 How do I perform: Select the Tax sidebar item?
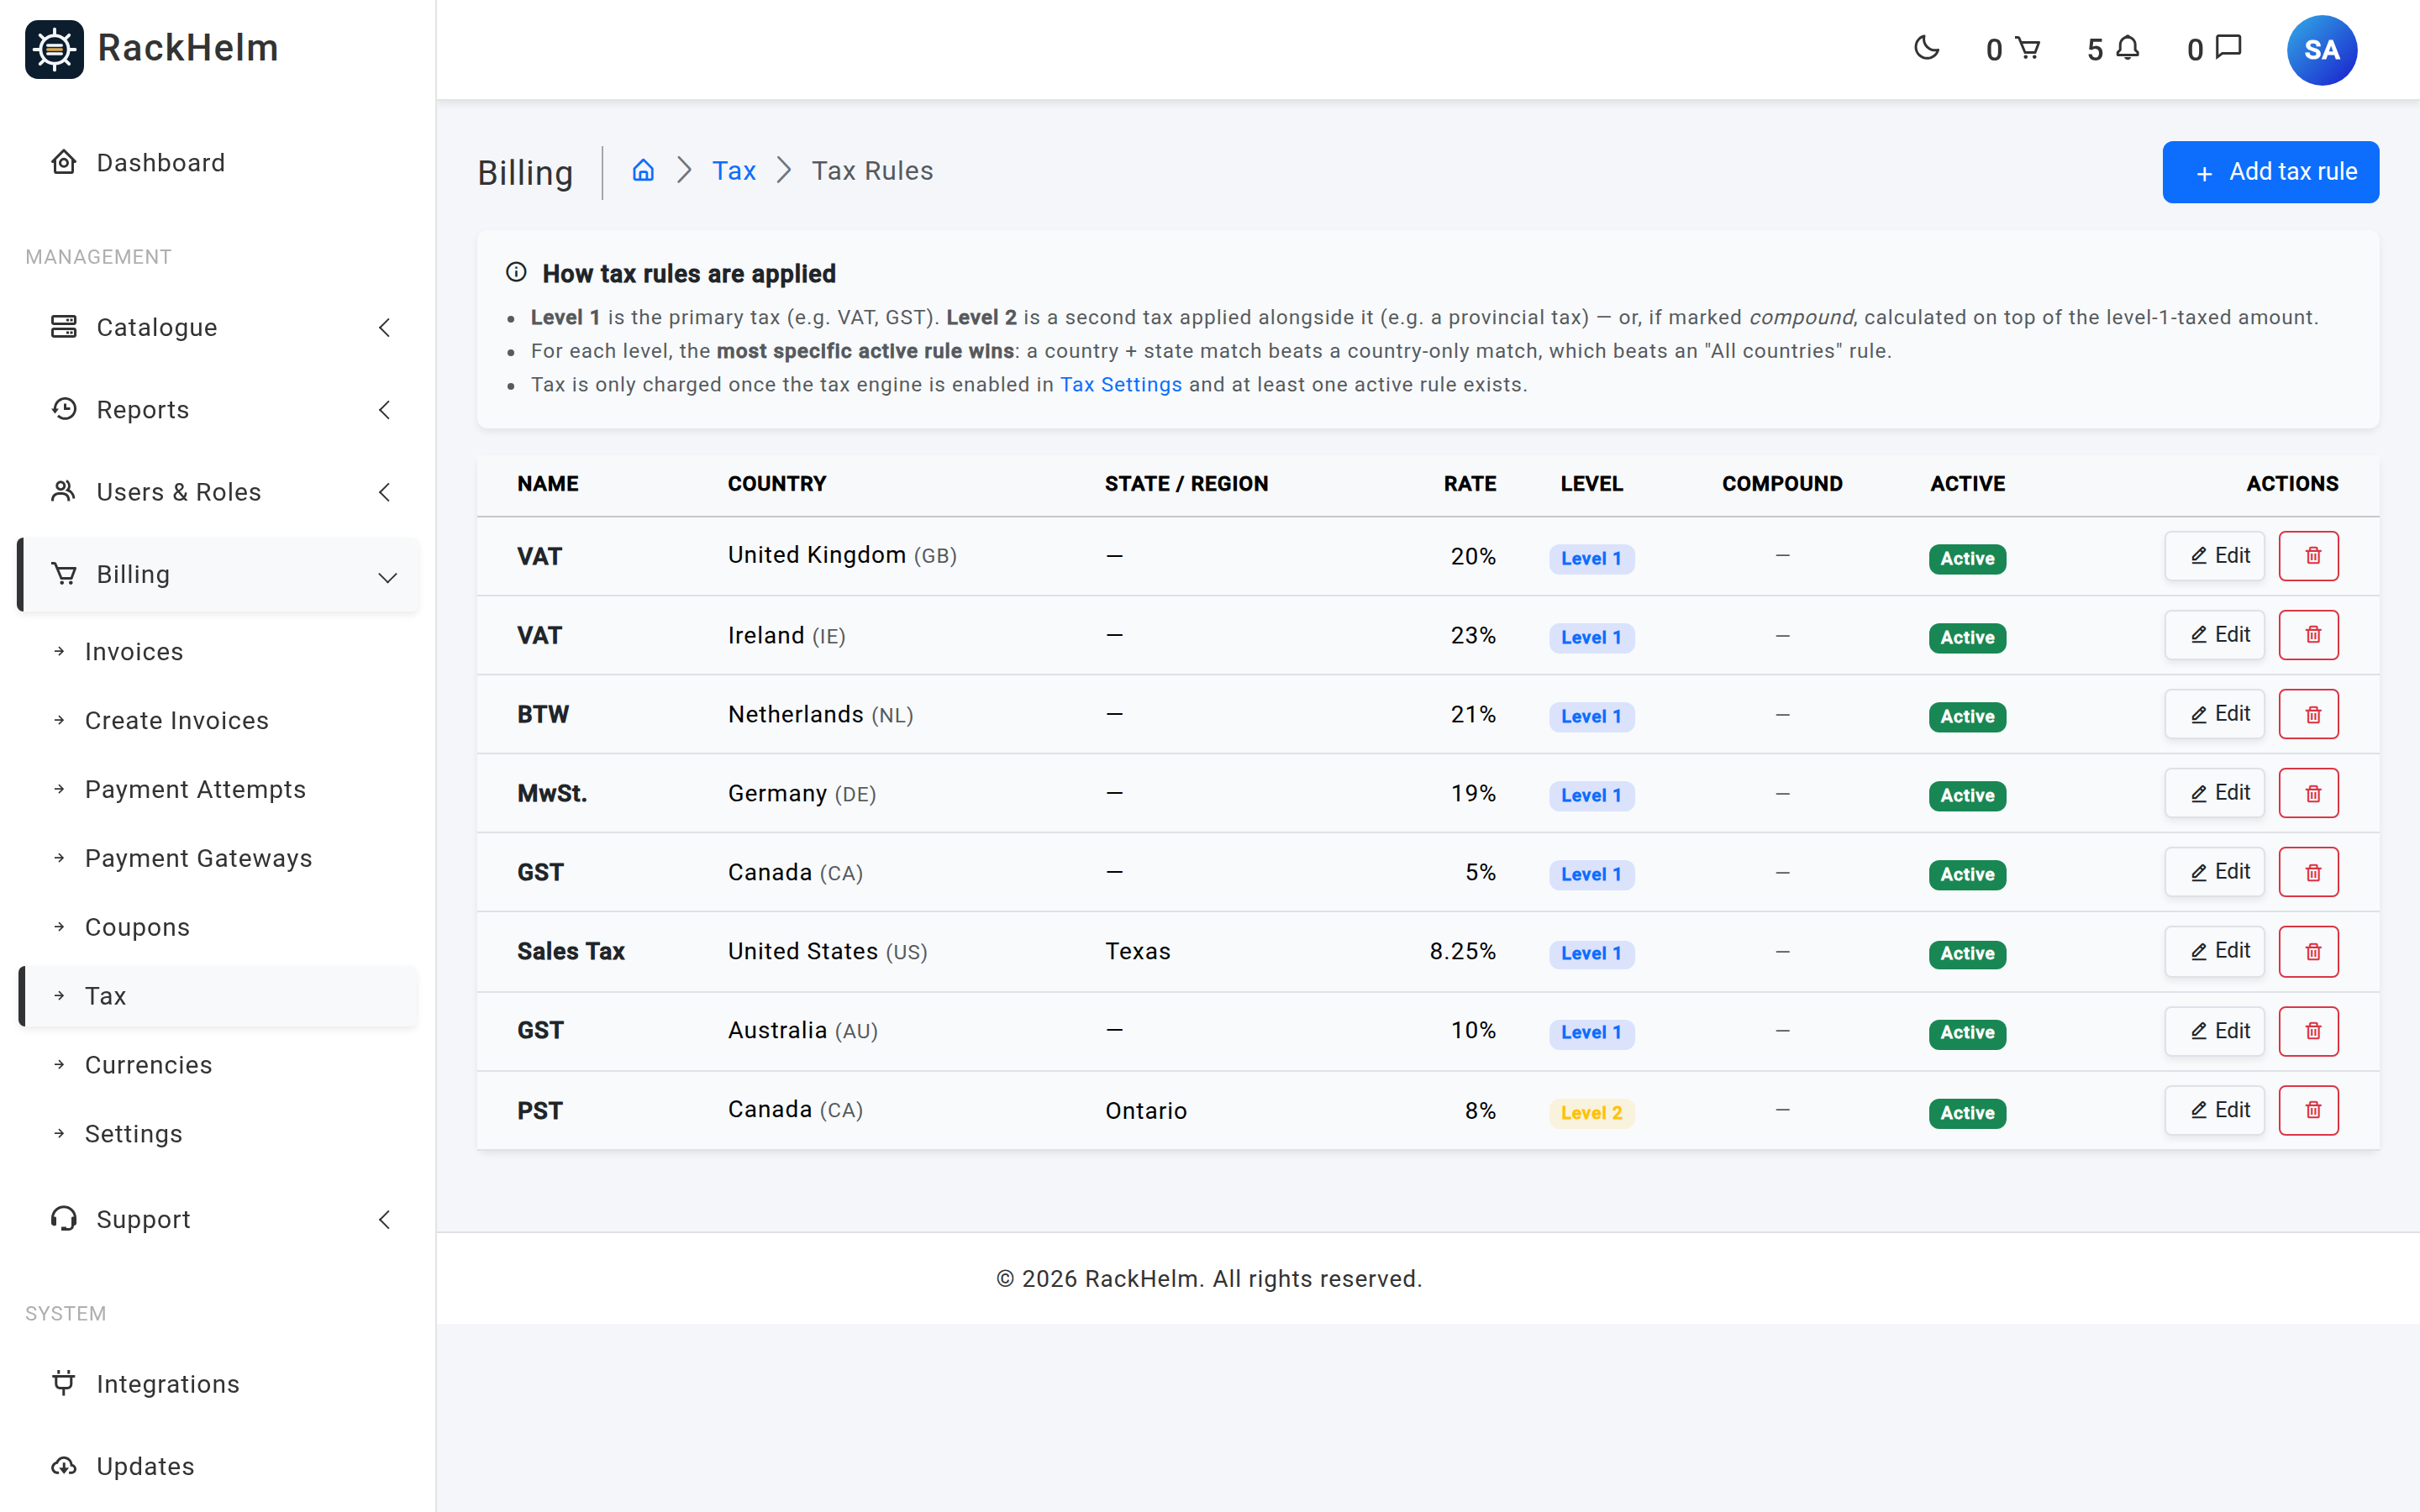[218, 996]
